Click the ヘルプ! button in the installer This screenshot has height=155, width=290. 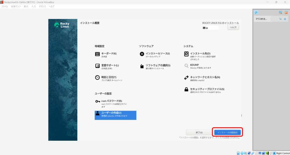pos(233,27)
